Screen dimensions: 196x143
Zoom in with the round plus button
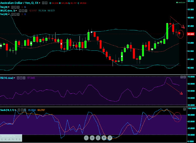pos(104,138)
